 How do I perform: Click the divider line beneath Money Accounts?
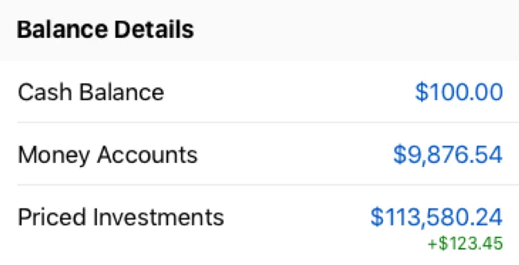click(268, 185)
